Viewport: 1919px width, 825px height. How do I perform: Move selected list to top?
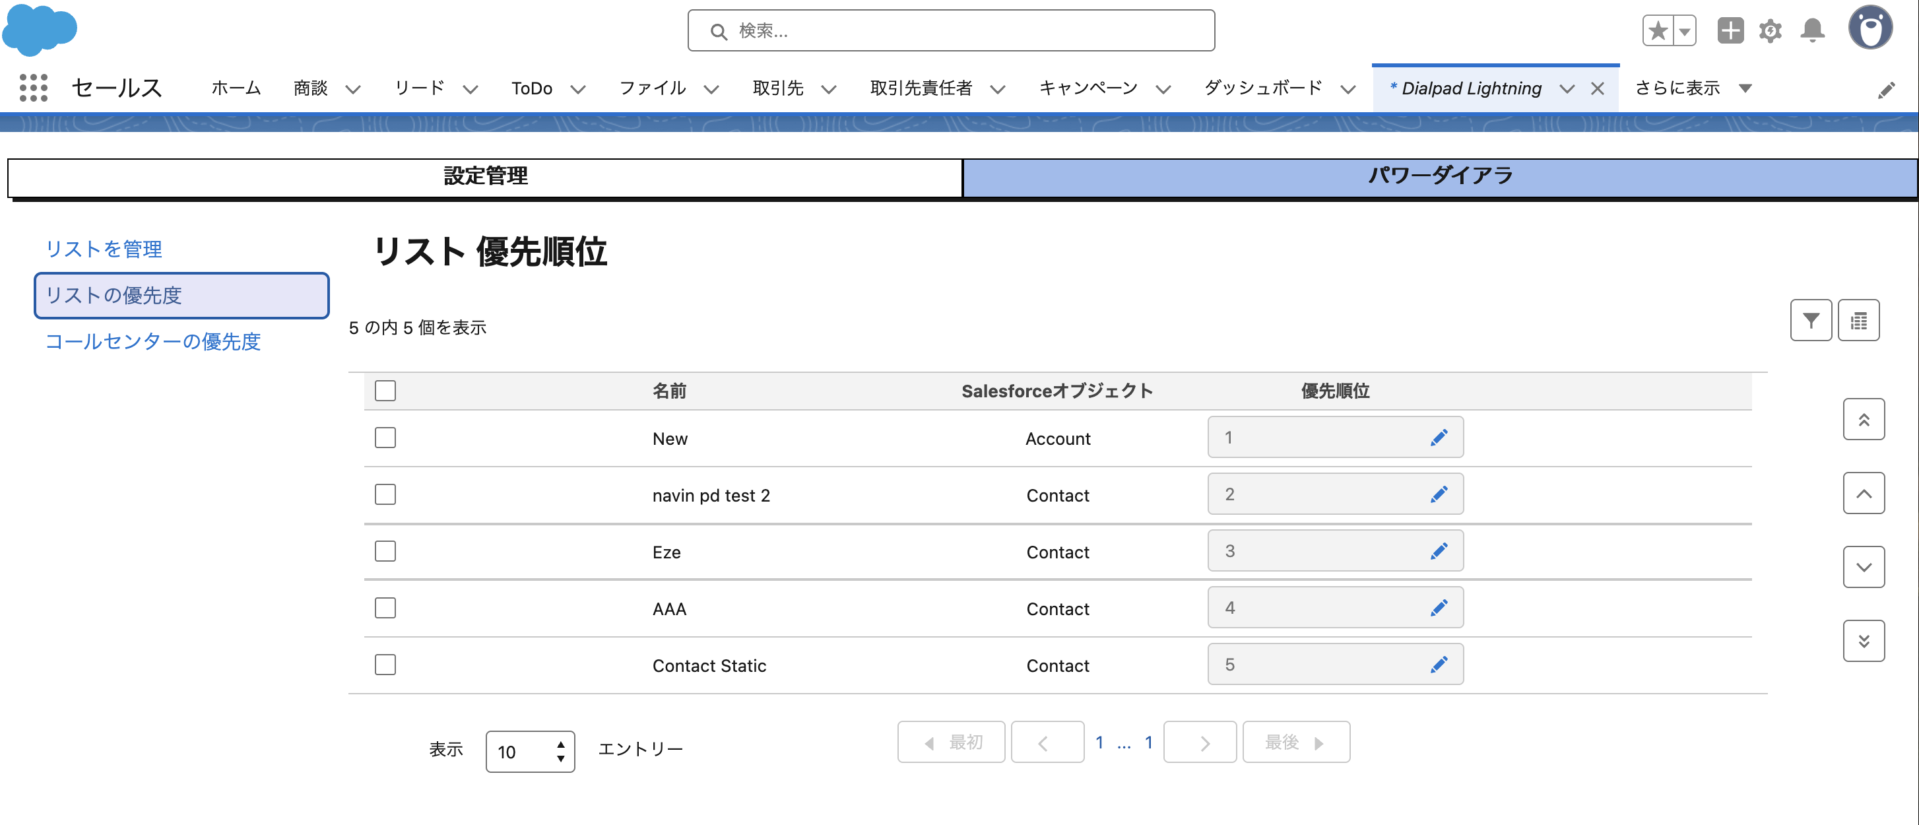1864,420
